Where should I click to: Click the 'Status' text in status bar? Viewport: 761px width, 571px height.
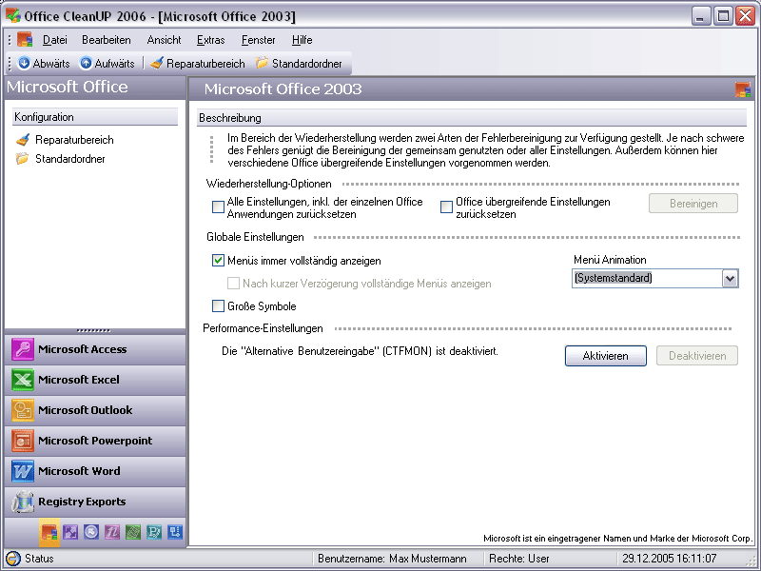pos(39,559)
